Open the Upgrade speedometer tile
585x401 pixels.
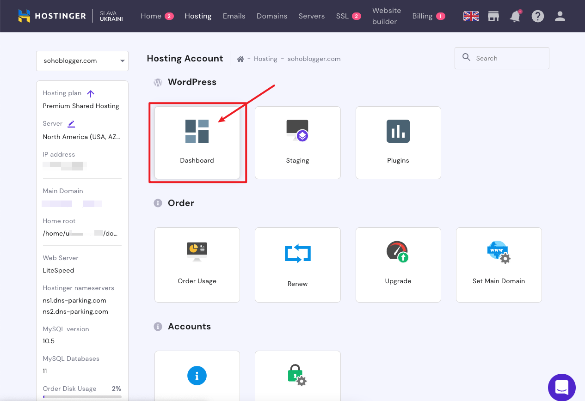398,265
